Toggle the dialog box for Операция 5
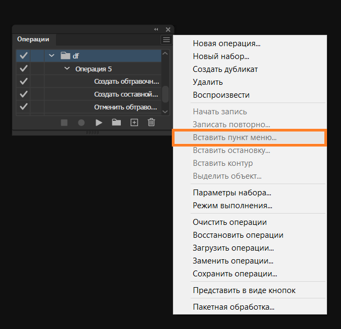This screenshot has width=341, height=329. click(x=37, y=69)
